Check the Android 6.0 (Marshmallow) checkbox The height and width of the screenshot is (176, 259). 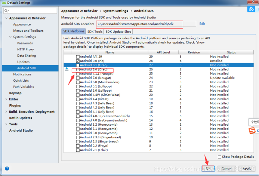coord(78,82)
